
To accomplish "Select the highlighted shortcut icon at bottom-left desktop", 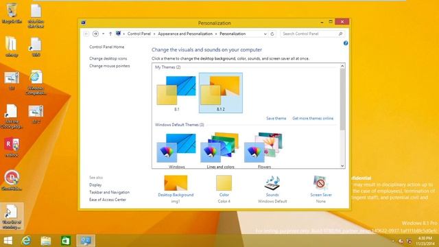I will pos(12,217).
